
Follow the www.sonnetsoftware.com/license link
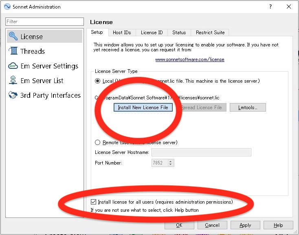pyautogui.click(x=190, y=59)
